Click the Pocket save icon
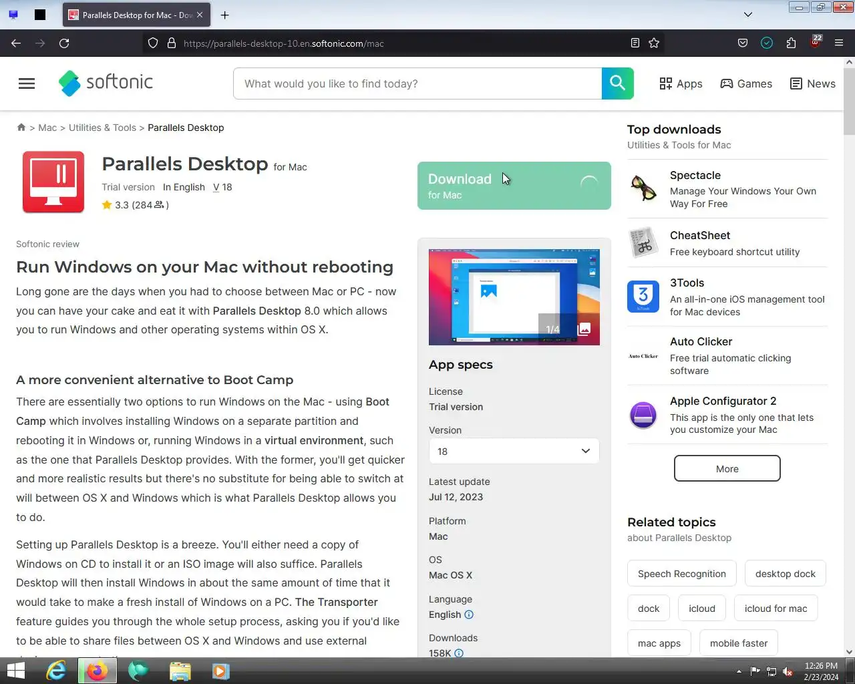 743,43
